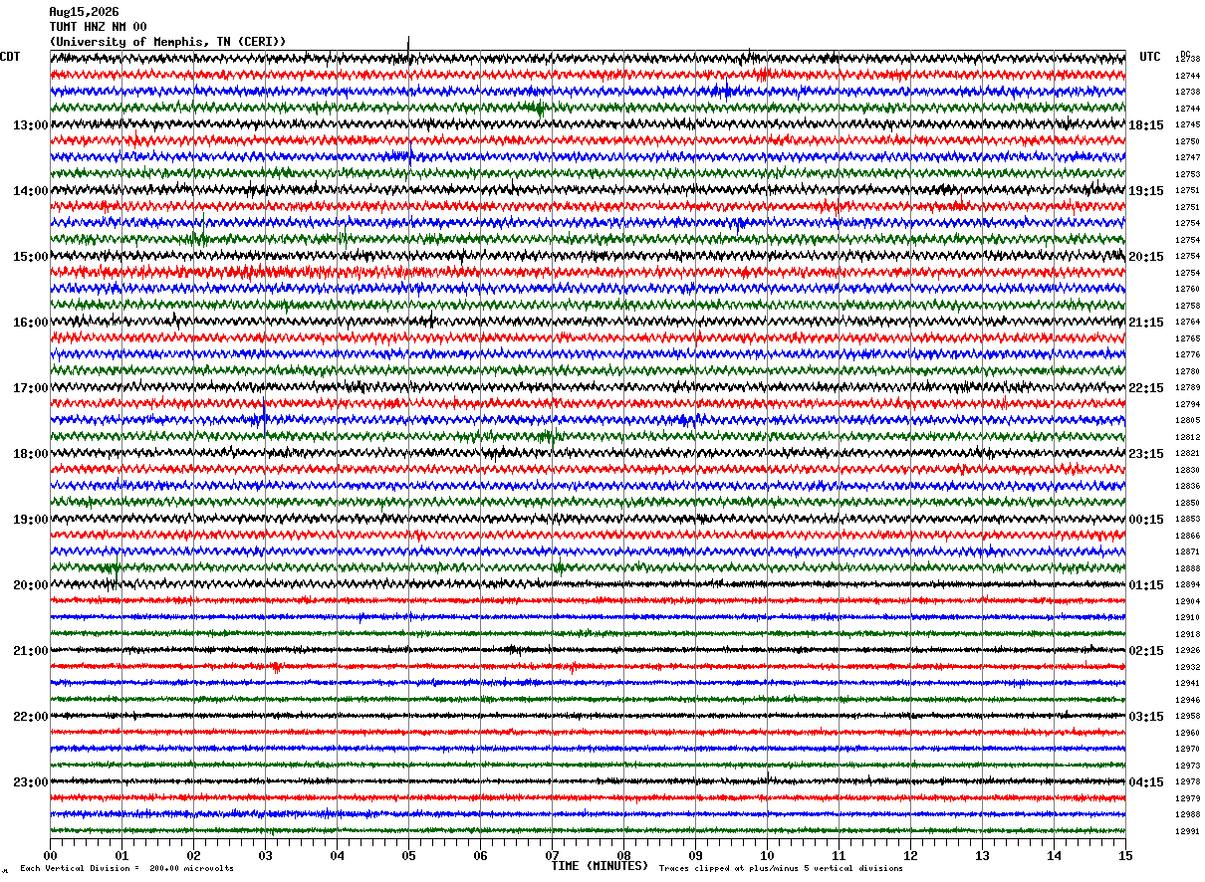Select the 14:00 CDT time label
Image resolution: width=1205 pixels, height=882 pixels.
point(30,191)
